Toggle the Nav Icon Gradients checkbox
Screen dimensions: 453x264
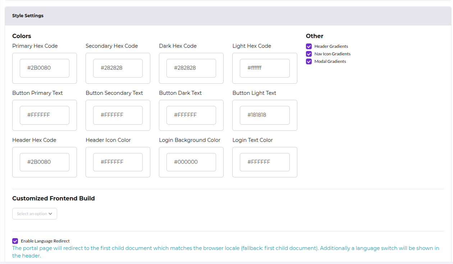pyautogui.click(x=309, y=54)
